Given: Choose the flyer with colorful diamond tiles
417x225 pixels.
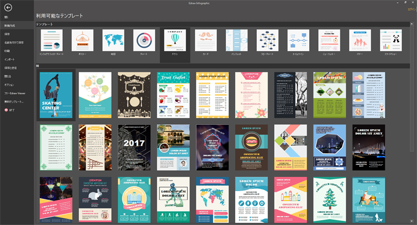Looking at the screenshot, I should pos(290,147).
